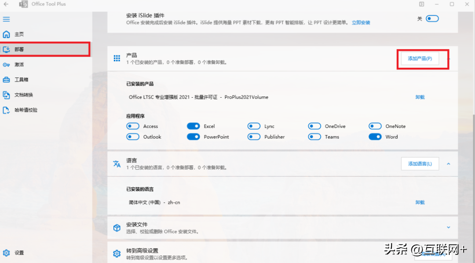Go to 激活 in the sidebar
The image size is (475, 263).
point(45,65)
